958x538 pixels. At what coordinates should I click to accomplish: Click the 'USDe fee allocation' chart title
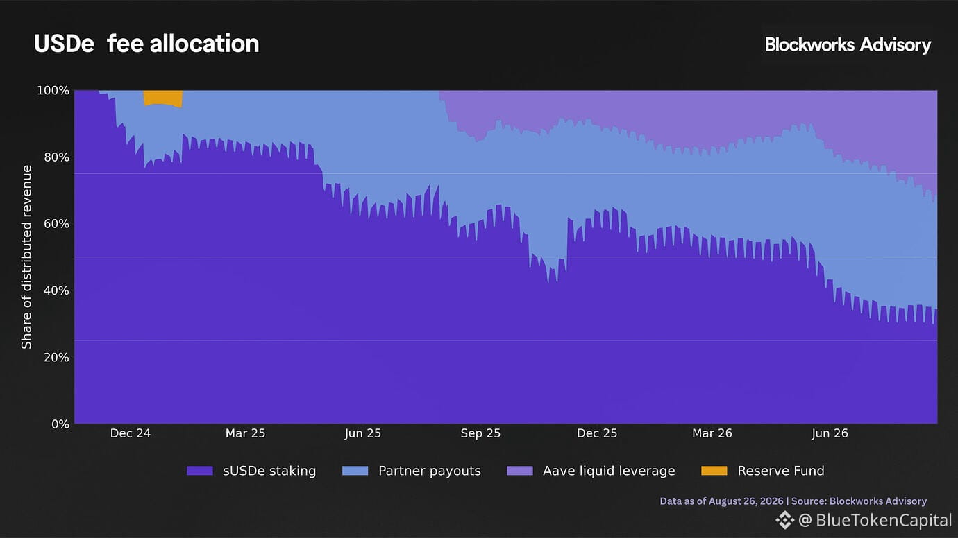[146, 44]
